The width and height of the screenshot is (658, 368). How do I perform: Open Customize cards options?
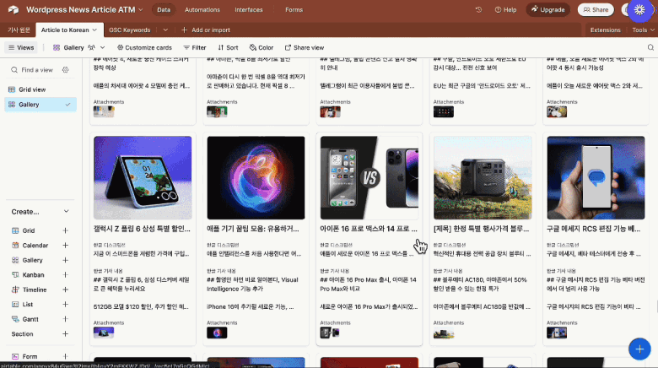click(x=144, y=48)
